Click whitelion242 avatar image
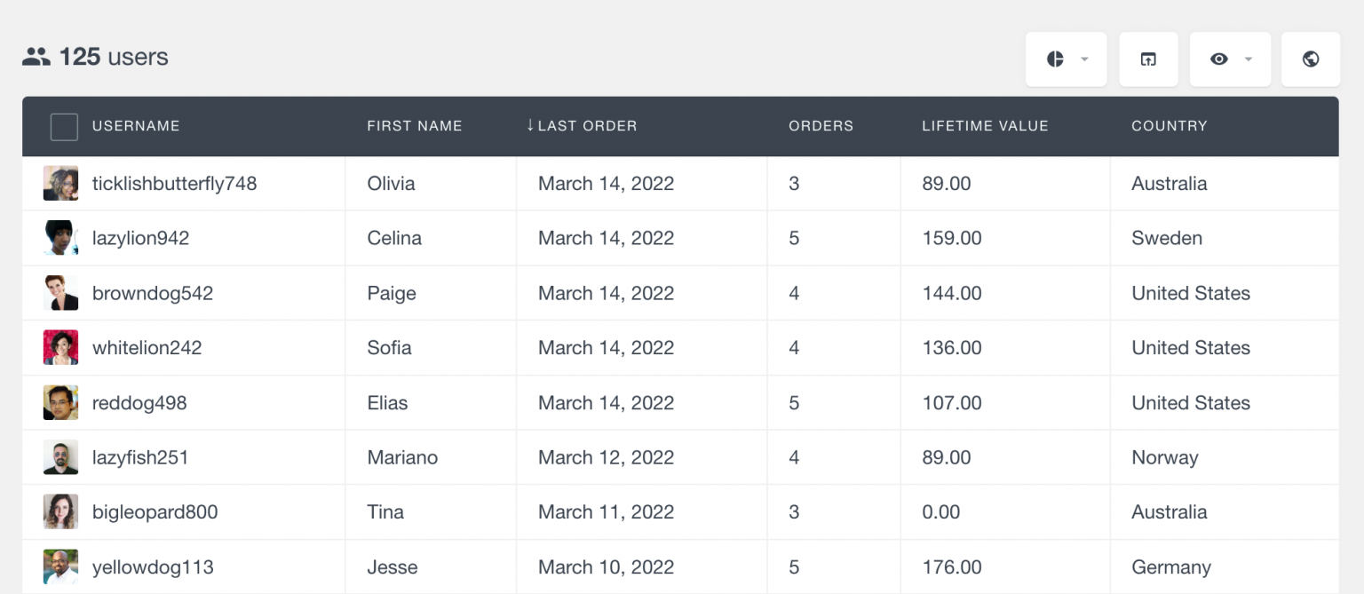 [60, 348]
